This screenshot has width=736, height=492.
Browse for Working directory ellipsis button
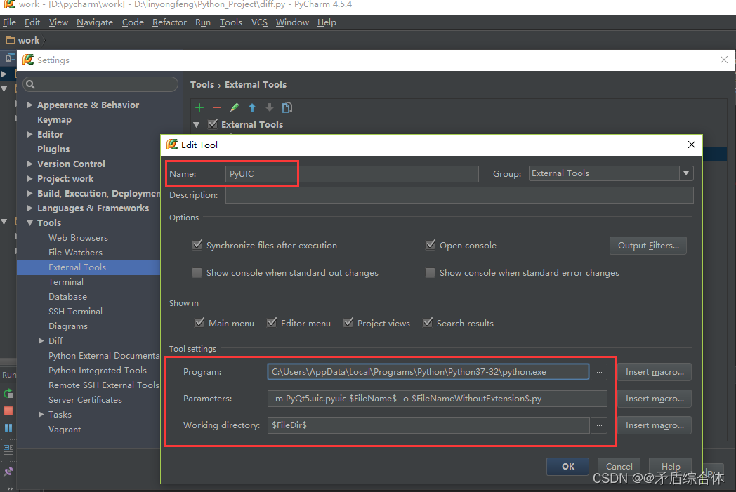point(599,425)
